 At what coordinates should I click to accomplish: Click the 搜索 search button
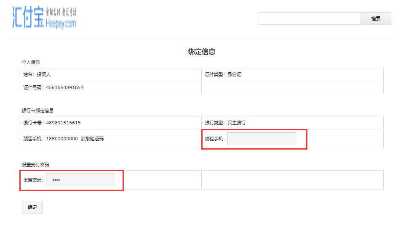coord(376,18)
